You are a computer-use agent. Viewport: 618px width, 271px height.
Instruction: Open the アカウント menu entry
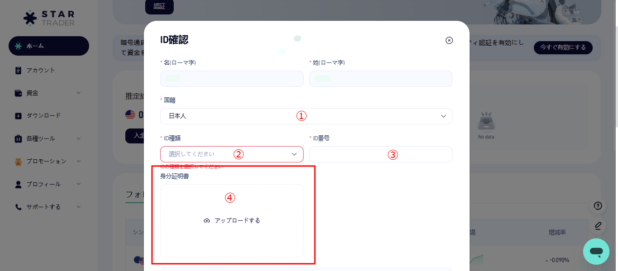(41, 70)
